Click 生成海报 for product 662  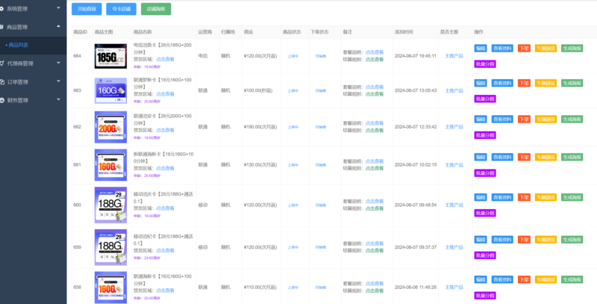point(572,120)
